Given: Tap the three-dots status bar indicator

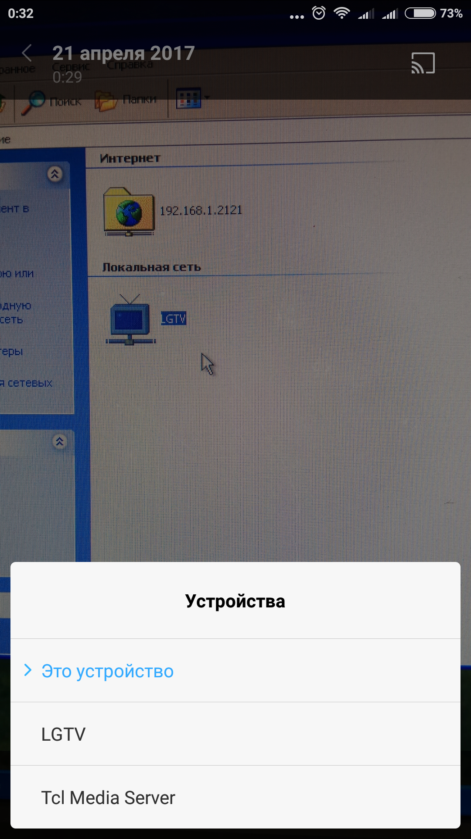Looking at the screenshot, I should [x=297, y=17].
